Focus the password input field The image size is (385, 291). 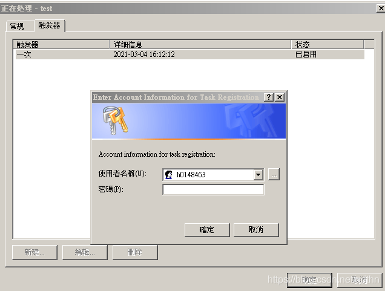(213, 190)
